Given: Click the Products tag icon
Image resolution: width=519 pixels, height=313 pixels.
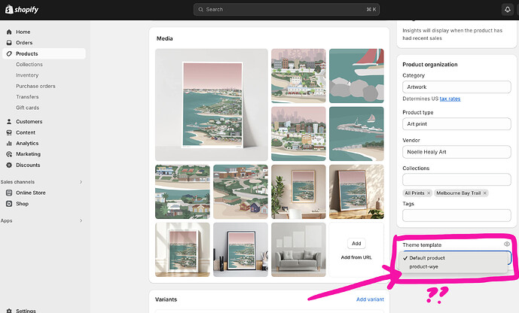Looking at the screenshot, I should pos(9,53).
